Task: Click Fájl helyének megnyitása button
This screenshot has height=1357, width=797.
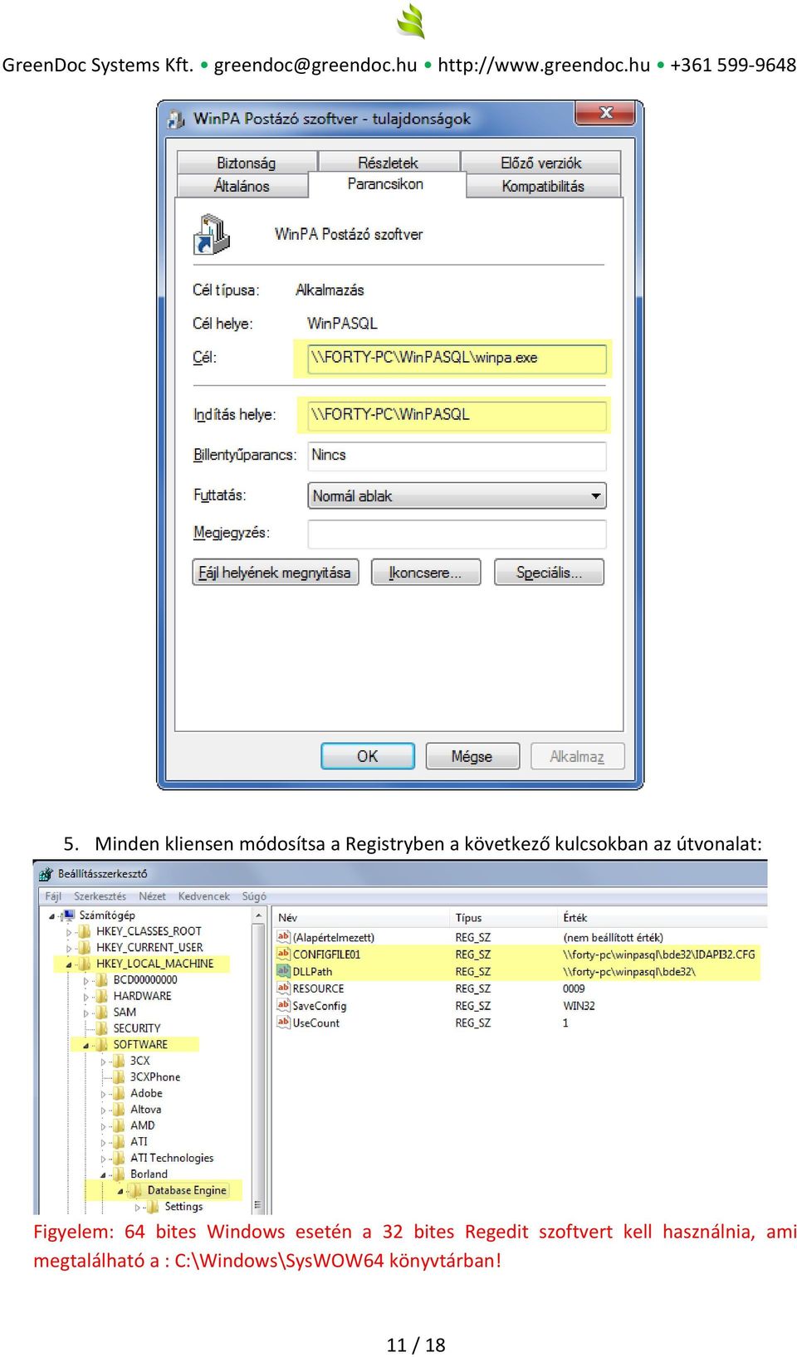Action: coord(276,573)
